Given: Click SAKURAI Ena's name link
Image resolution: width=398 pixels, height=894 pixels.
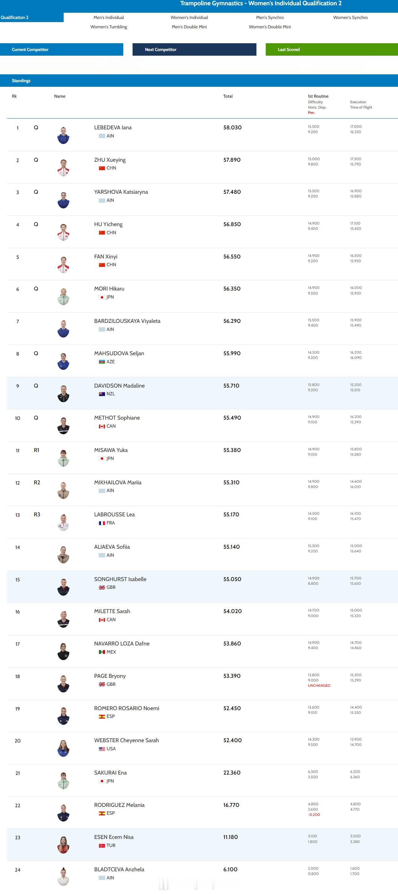Looking at the screenshot, I should pos(110,773).
